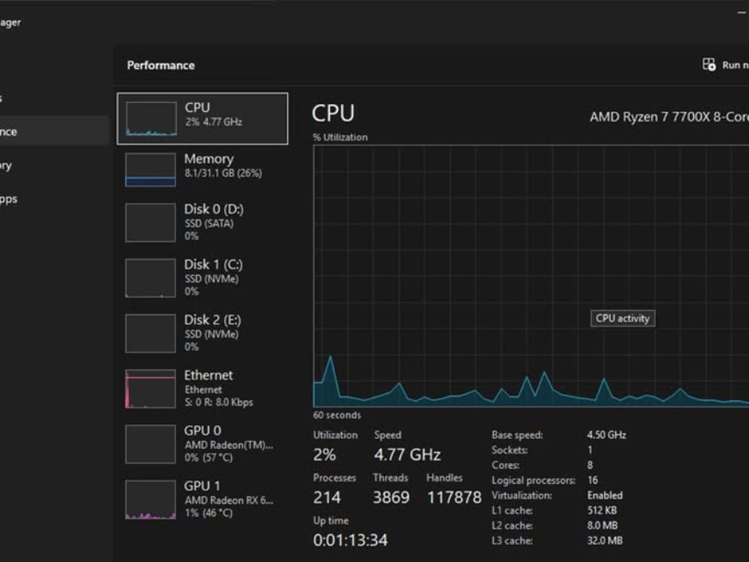Viewport: 749px width, 562px height.
Task: Click the CPU mini graph thumbnail
Action: pyautogui.click(x=151, y=119)
